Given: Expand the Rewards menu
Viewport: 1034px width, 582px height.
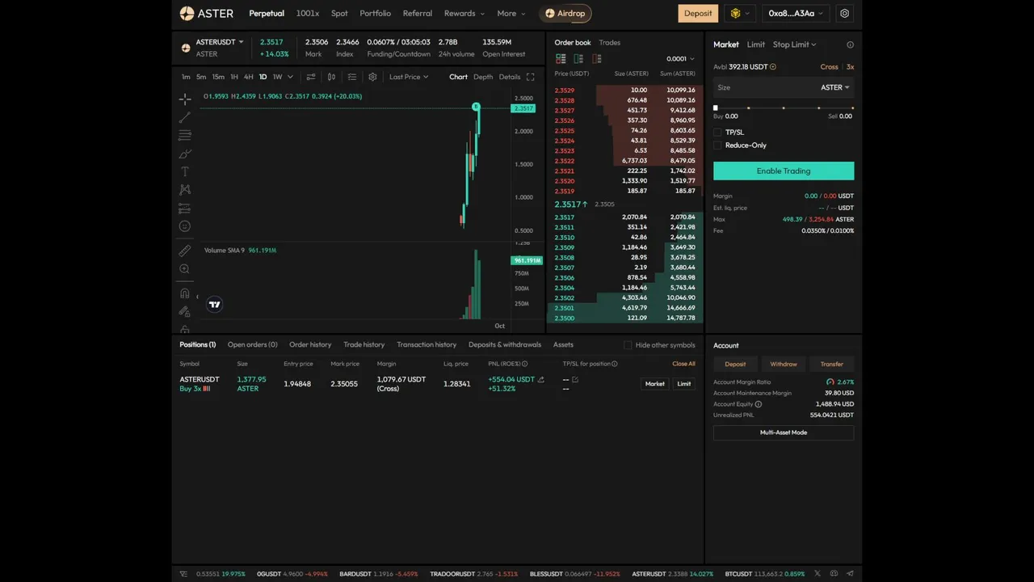Looking at the screenshot, I should click(x=464, y=13).
